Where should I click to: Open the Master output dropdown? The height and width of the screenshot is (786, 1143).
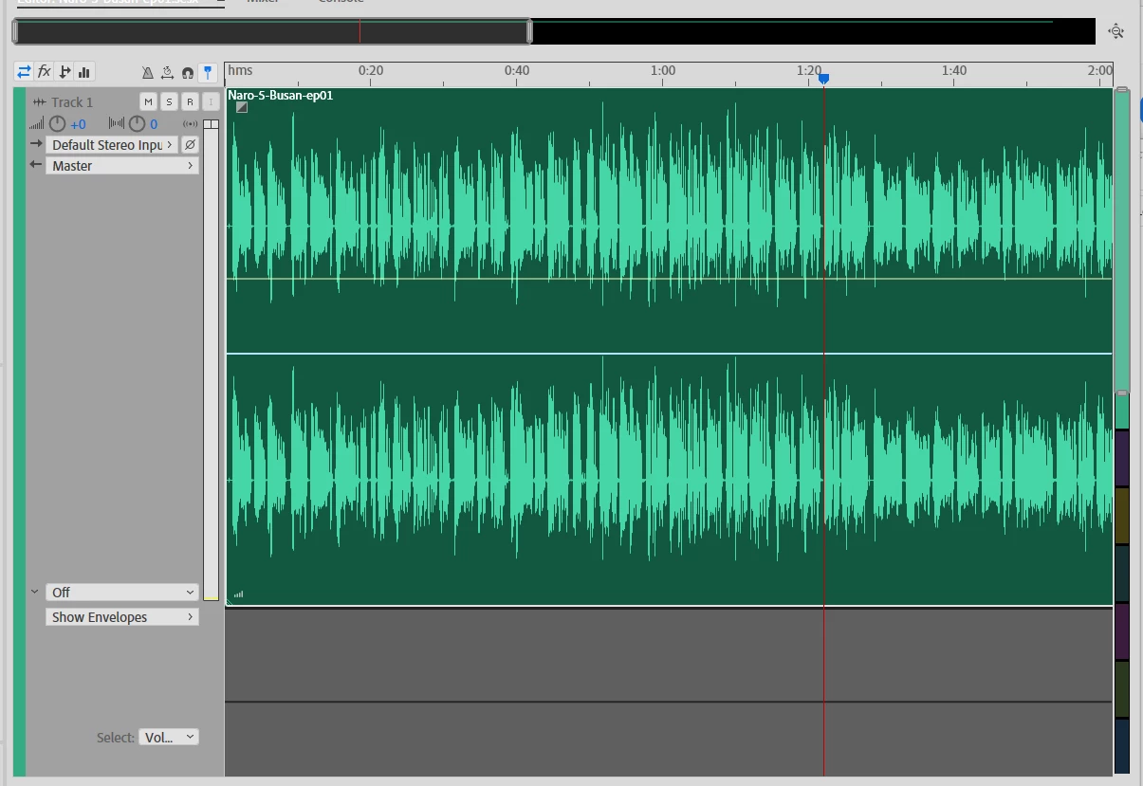[122, 166]
